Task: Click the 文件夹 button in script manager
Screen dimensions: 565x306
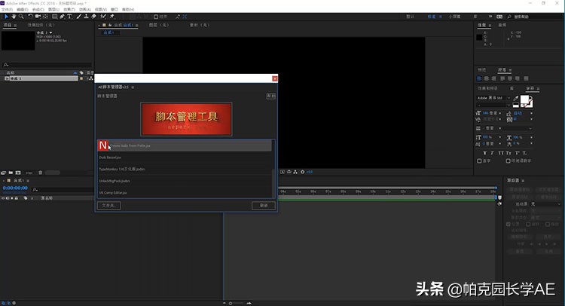Action: click(108, 206)
